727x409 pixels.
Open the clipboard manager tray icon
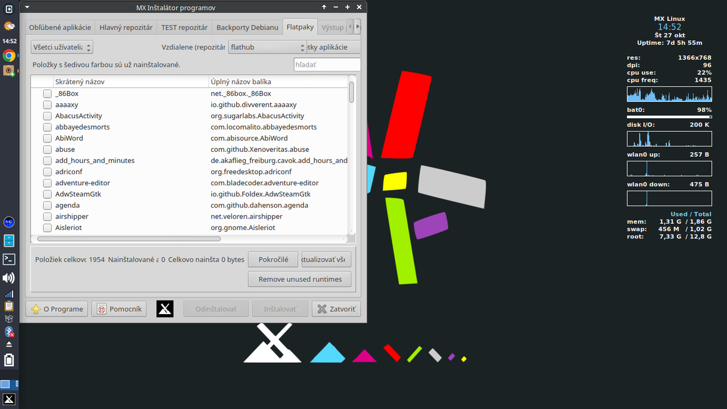(9, 307)
